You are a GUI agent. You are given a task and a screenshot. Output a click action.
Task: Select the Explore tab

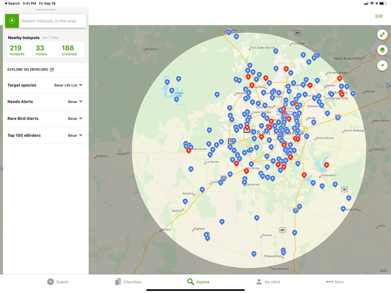point(191,282)
